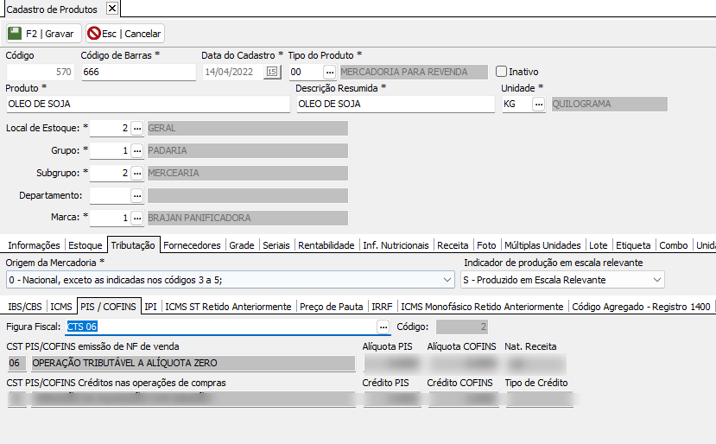Open the Unidade lookup button

539,105
